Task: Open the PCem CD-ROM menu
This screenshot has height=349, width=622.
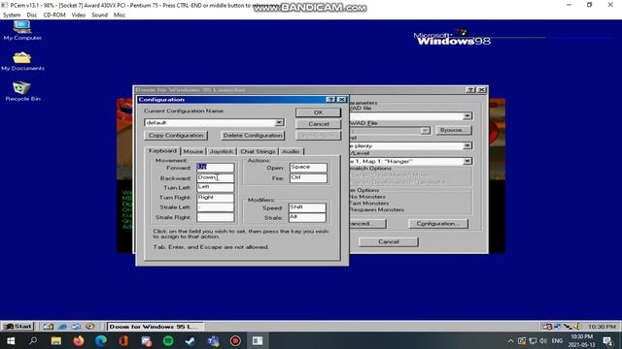Action: (x=54, y=16)
